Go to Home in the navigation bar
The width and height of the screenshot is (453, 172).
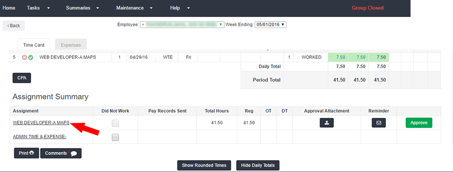pyautogui.click(x=9, y=8)
